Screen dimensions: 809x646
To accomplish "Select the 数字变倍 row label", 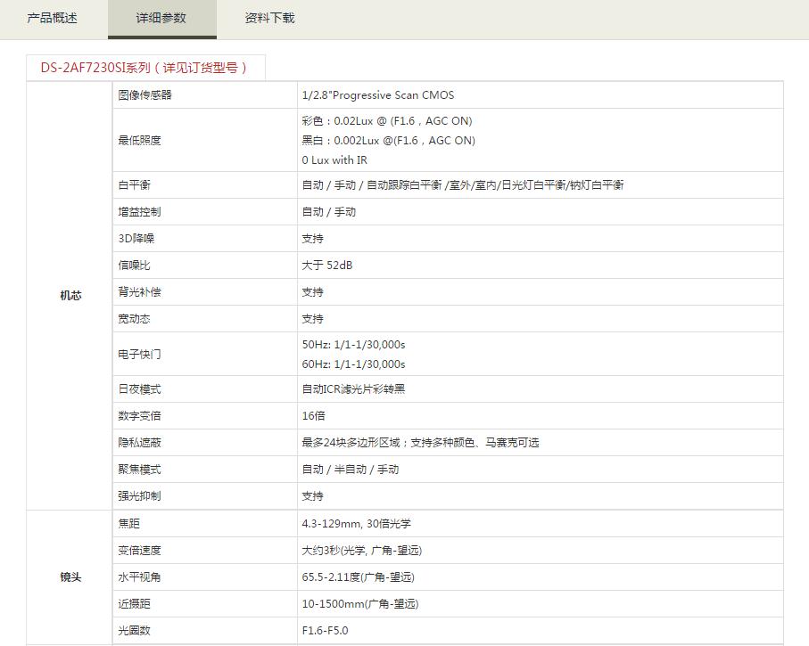I will click(x=139, y=416).
